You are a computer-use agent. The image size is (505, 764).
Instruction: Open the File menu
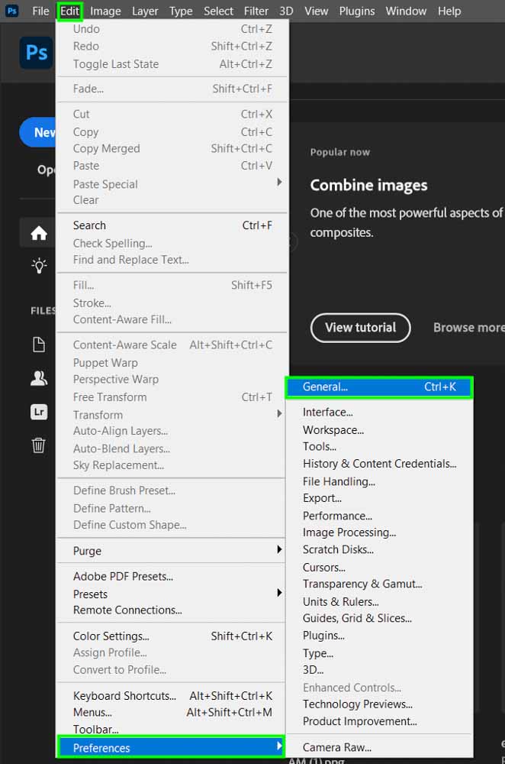point(40,11)
